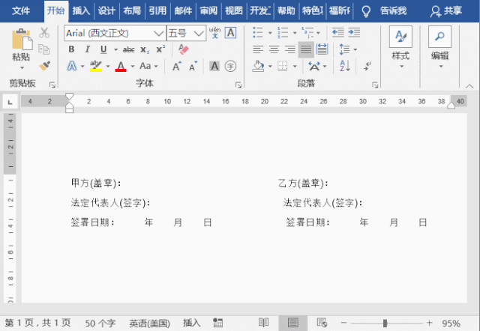Click the 95% zoom level indicator

pyautogui.click(x=451, y=323)
